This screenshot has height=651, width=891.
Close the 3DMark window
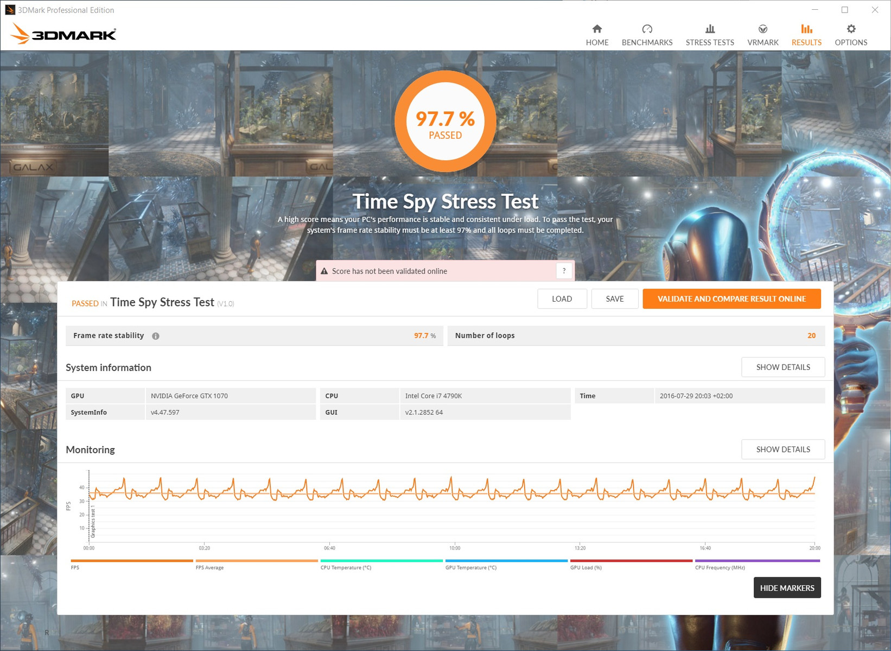(875, 10)
